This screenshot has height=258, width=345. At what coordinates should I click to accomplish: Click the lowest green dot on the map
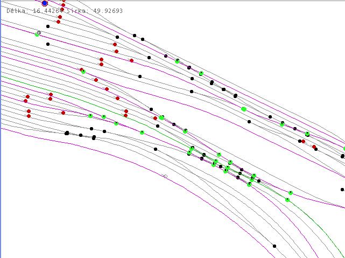[x=287, y=200]
